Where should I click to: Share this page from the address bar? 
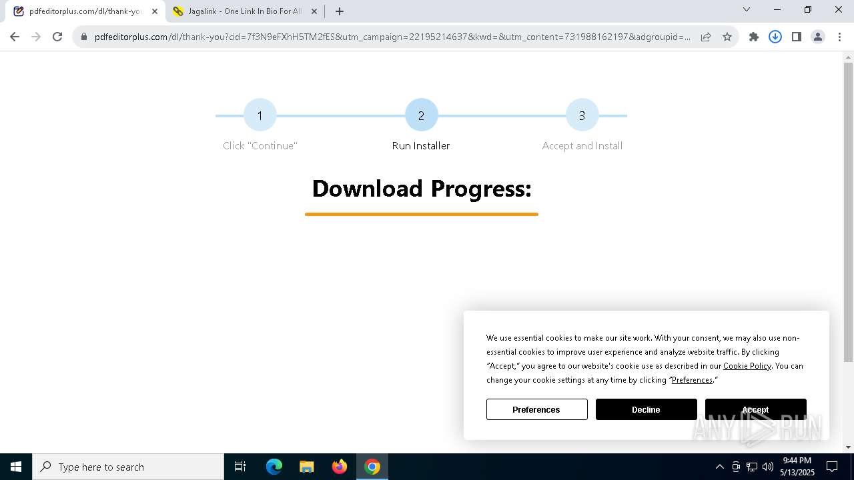pyautogui.click(x=706, y=37)
